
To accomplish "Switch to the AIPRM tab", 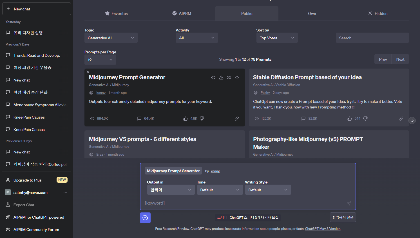I will pyautogui.click(x=182, y=13).
